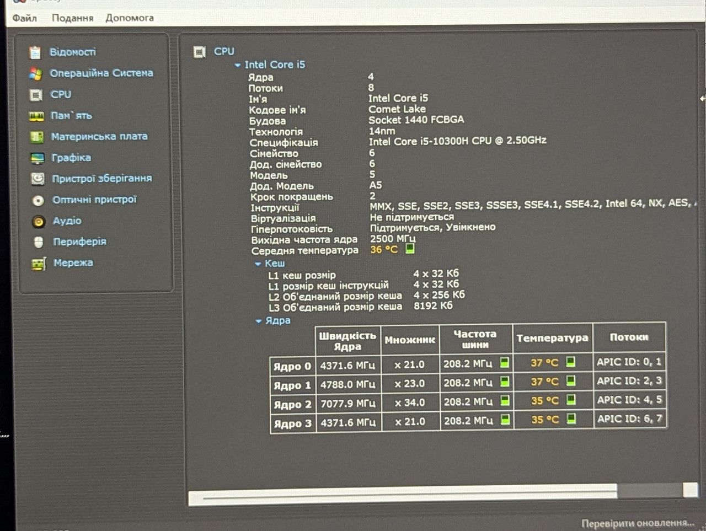
Task: Click the CPU header chip icon
Action: (200, 52)
